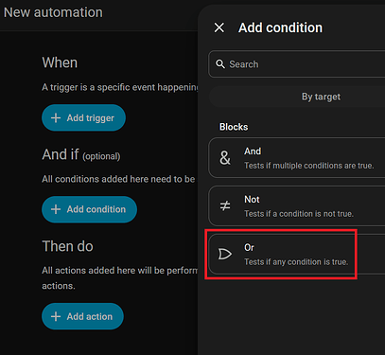This screenshot has height=355, width=385.
Task: Click the plus icon on Add condition
Action: tap(56, 209)
